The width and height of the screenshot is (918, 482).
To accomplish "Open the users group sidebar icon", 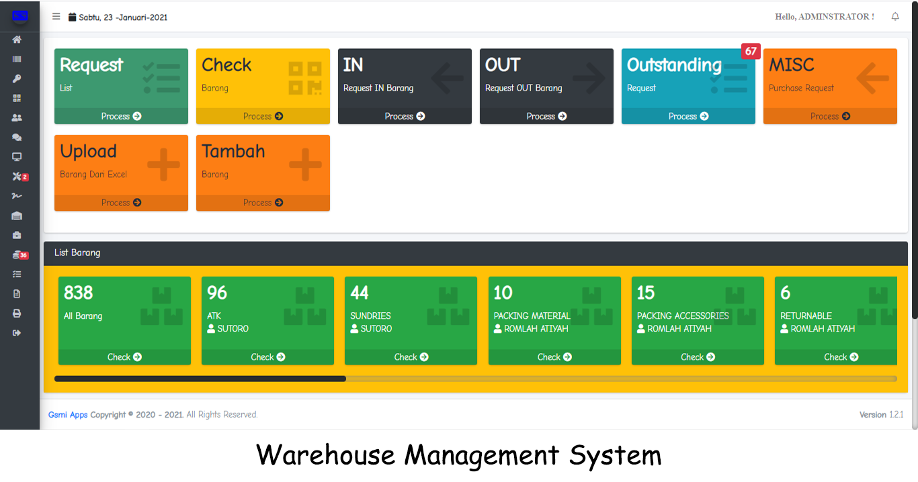I will 17,117.
